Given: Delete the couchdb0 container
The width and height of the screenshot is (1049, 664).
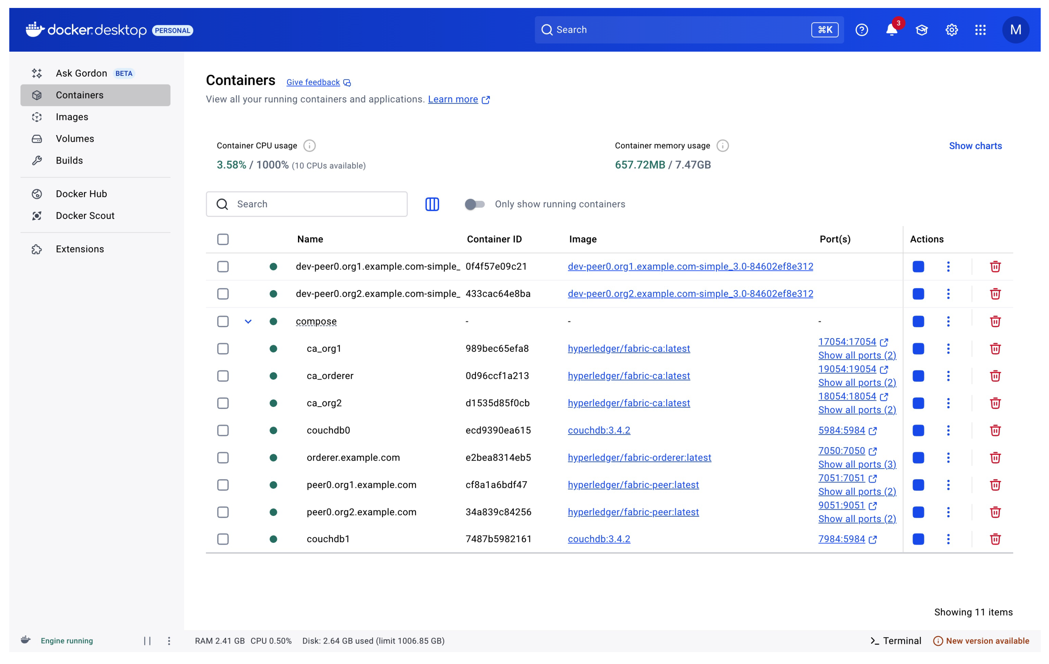Looking at the screenshot, I should pos(995,431).
